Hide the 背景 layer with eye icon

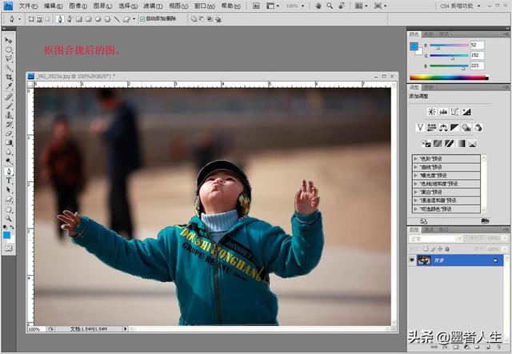[x=413, y=261]
